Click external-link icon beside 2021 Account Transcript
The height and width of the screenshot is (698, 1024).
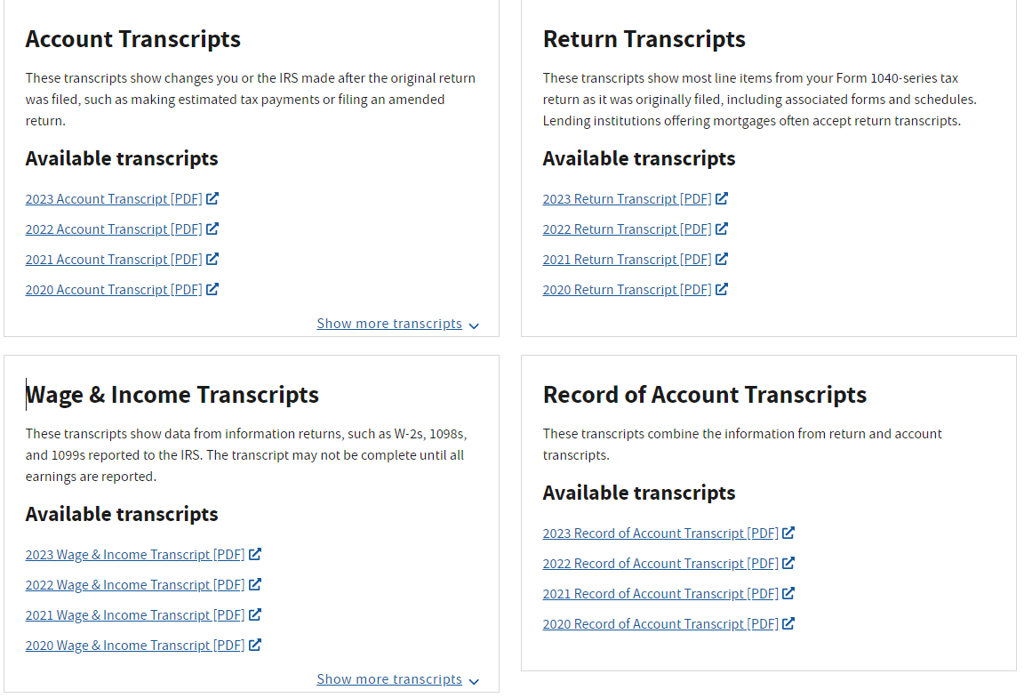pos(212,259)
